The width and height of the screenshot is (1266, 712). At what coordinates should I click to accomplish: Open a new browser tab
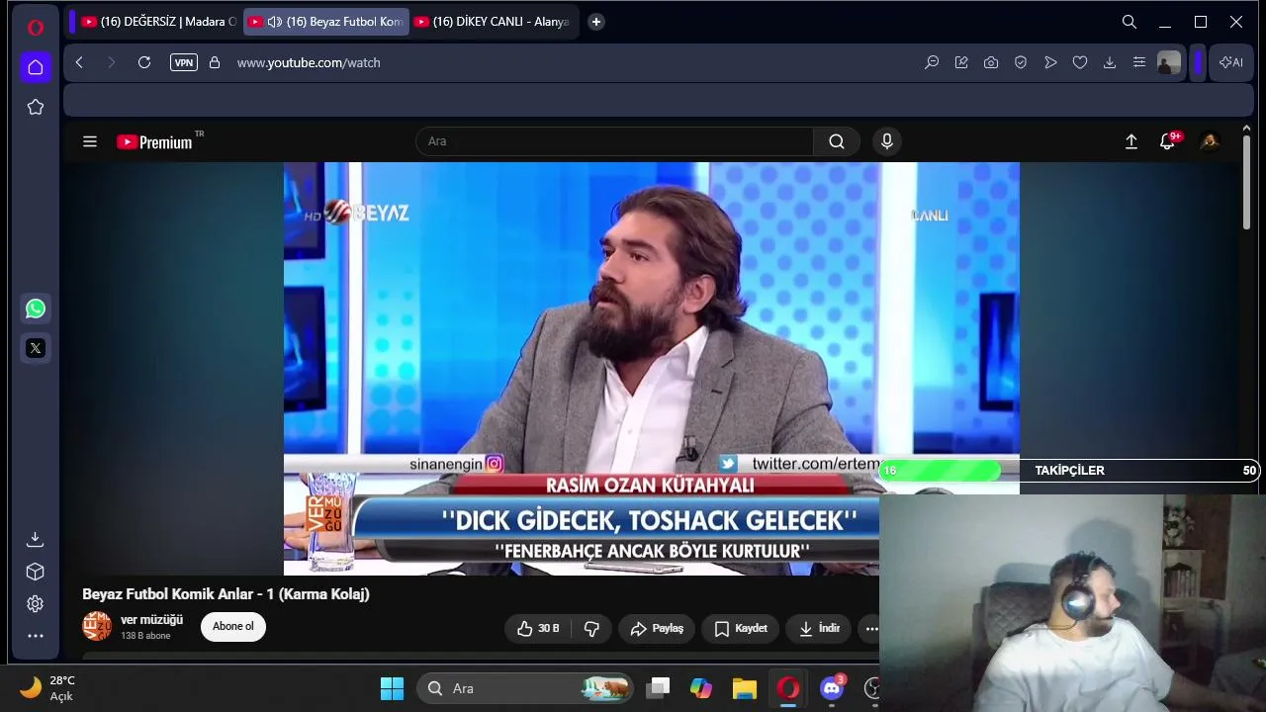pos(595,22)
